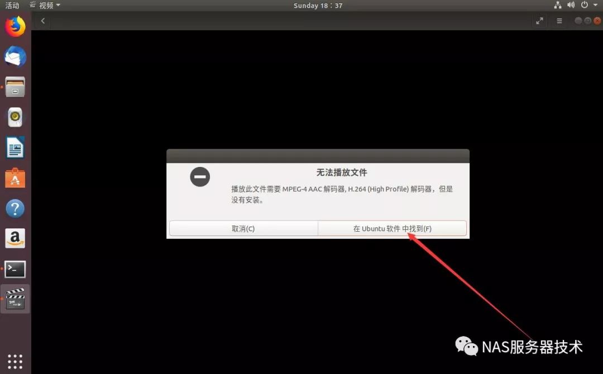
Task: Select the Videos clapperboard dock icon
Action: 15,299
